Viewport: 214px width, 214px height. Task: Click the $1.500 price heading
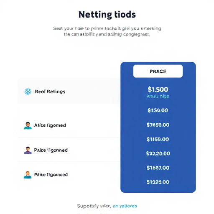[158, 89]
